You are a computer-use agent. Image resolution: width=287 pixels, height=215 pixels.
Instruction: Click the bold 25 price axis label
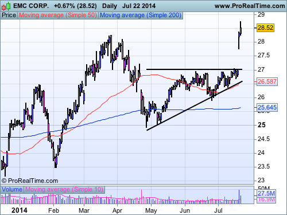[x=262, y=125]
